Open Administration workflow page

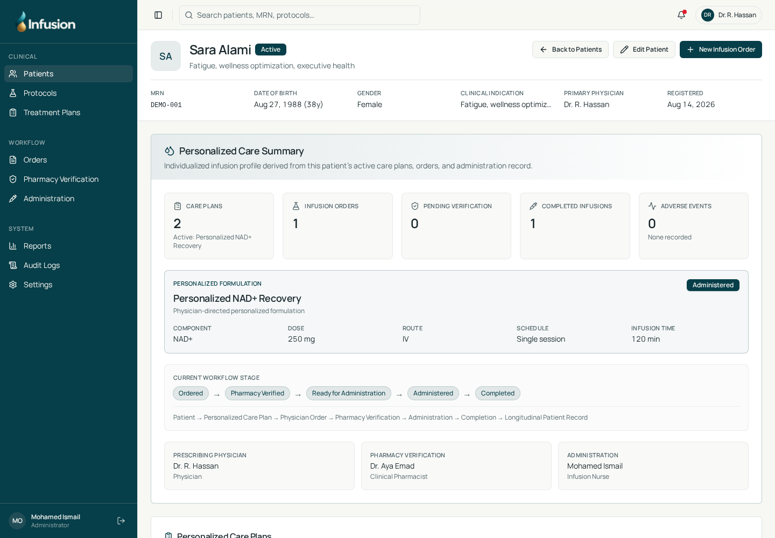68,199
